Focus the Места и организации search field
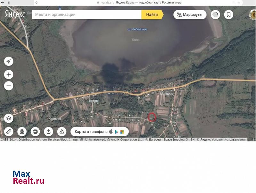 coord(86,15)
